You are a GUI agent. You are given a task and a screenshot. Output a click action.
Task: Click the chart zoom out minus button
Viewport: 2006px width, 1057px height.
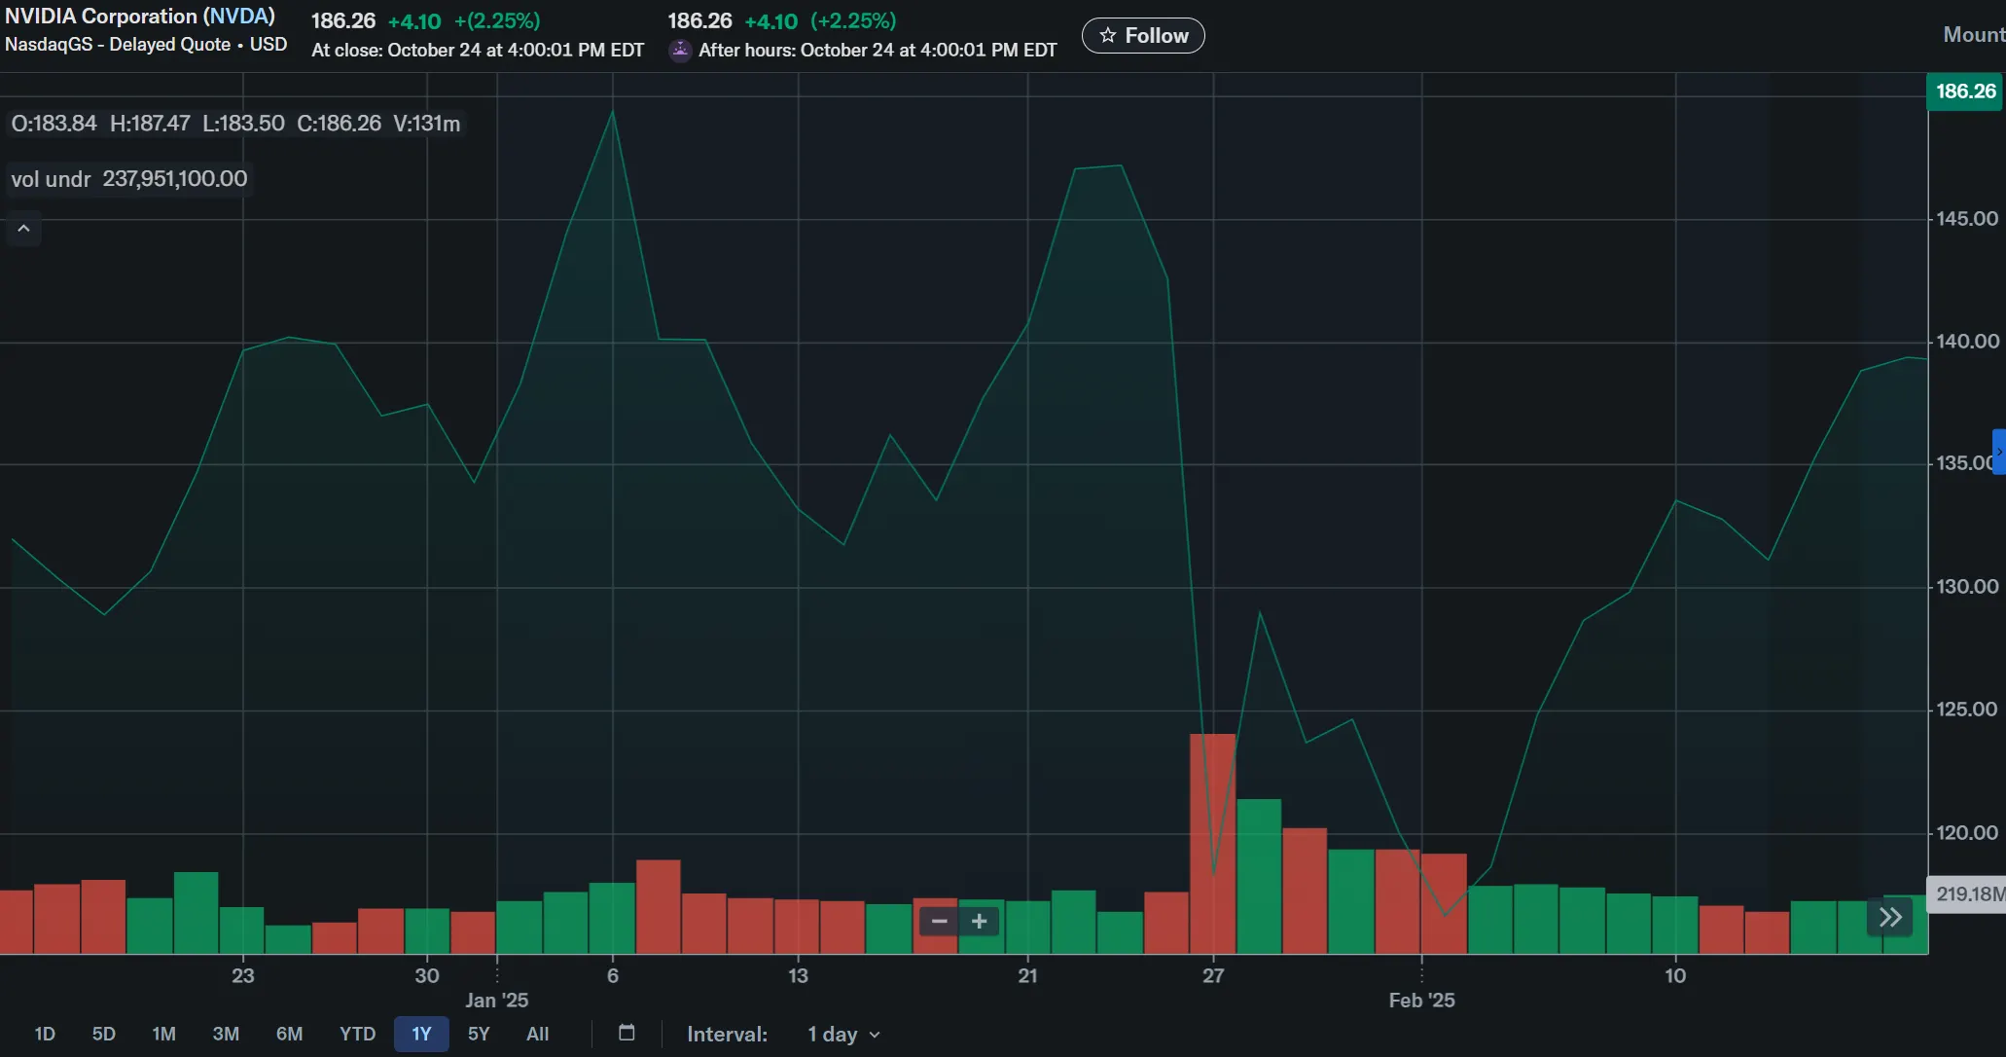(939, 921)
